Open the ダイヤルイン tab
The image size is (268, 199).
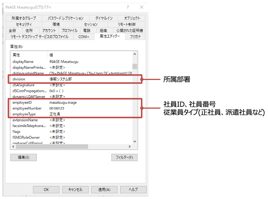pyautogui.click(x=104, y=18)
